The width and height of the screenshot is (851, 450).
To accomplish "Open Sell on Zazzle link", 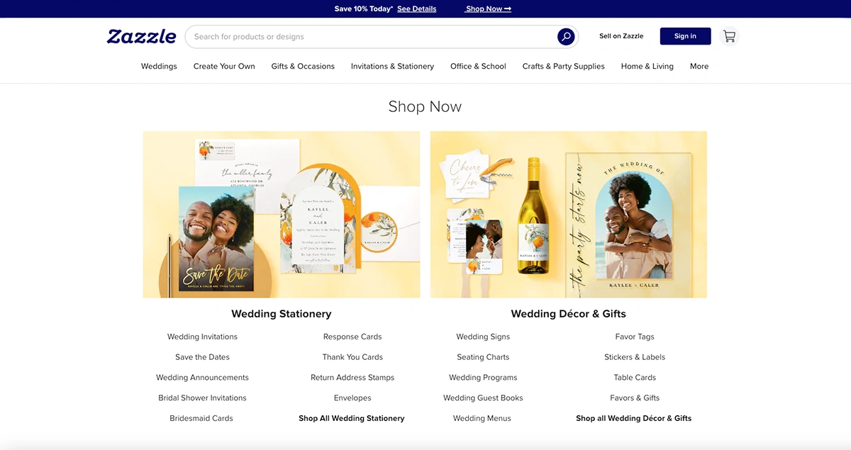I will [621, 36].
